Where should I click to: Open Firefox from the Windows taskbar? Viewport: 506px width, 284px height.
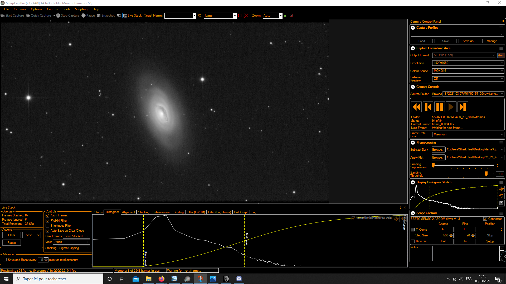[x=161, y=279]
